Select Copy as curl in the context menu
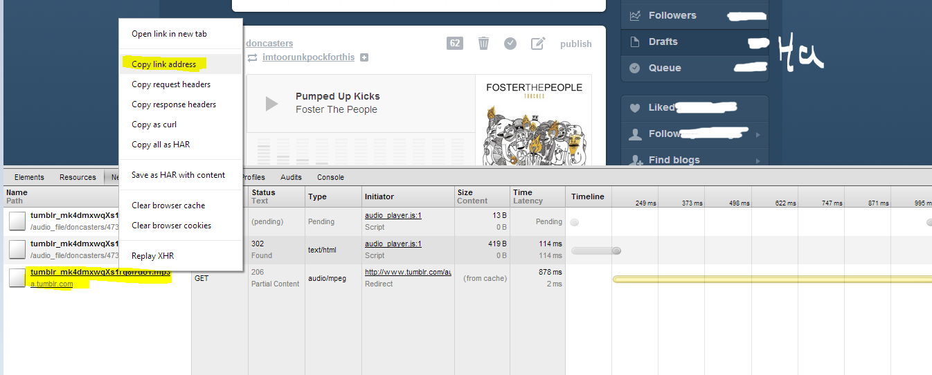The height and width of the screenshot is (375, 932). point(154,125)
